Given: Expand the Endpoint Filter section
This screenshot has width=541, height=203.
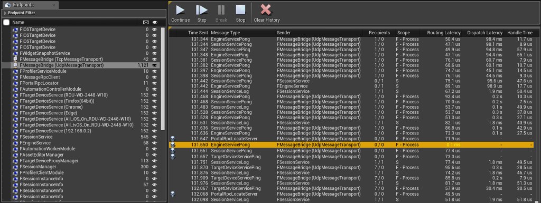Looking at the screenshot, I should tap(5, 13).
